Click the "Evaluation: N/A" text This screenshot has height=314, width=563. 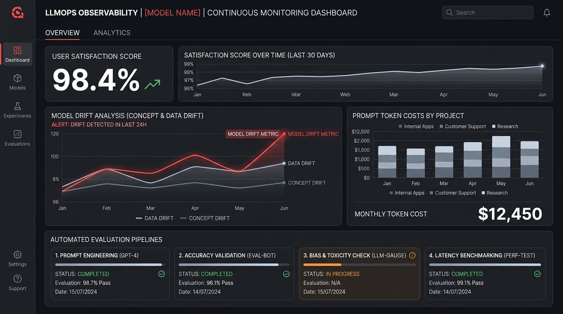click(322, 283)
